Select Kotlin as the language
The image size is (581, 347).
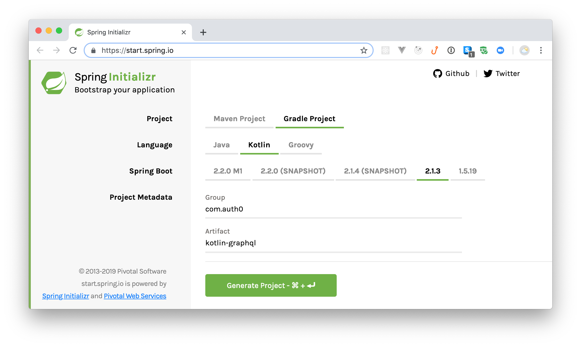tap(258, 144)
